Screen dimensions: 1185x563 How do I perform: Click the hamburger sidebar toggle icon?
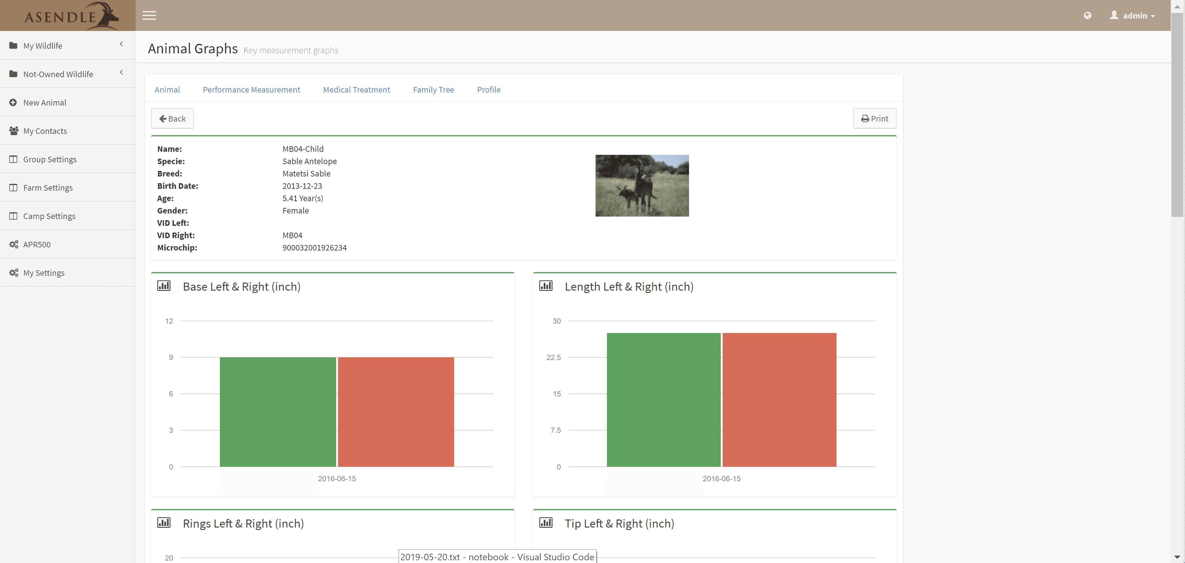coord(149,16)
